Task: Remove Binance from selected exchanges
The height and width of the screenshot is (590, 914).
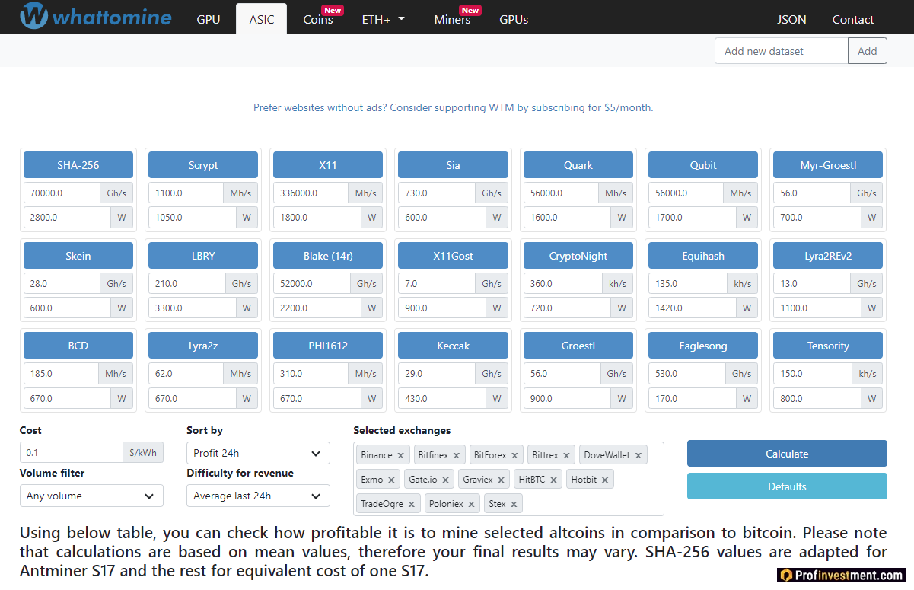Action: pyautogui.click(x=400, y=455)
